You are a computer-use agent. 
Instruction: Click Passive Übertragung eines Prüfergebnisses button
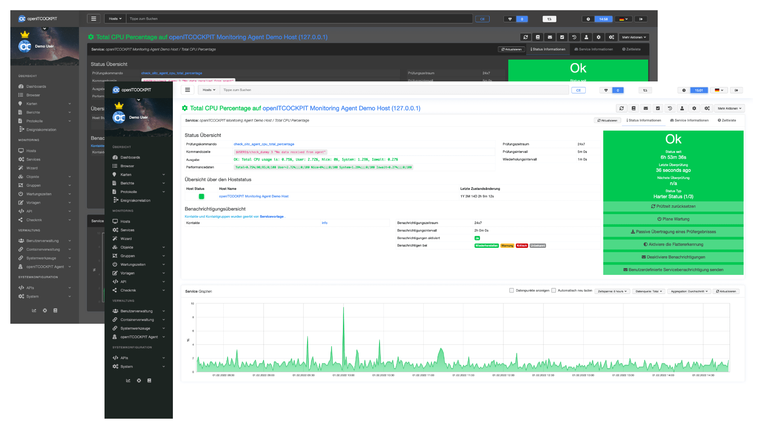673,232
